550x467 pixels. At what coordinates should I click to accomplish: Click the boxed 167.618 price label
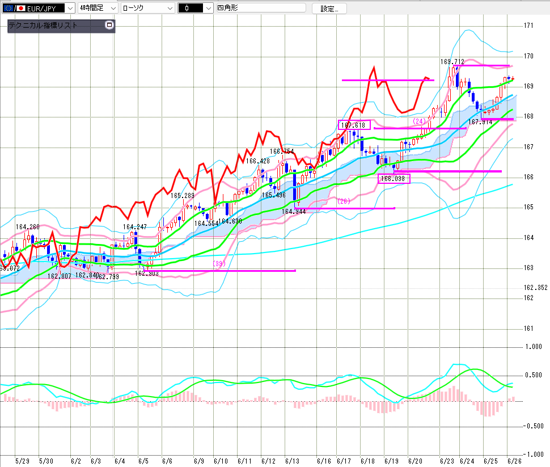pyautogui.click(x=354, y=125)
